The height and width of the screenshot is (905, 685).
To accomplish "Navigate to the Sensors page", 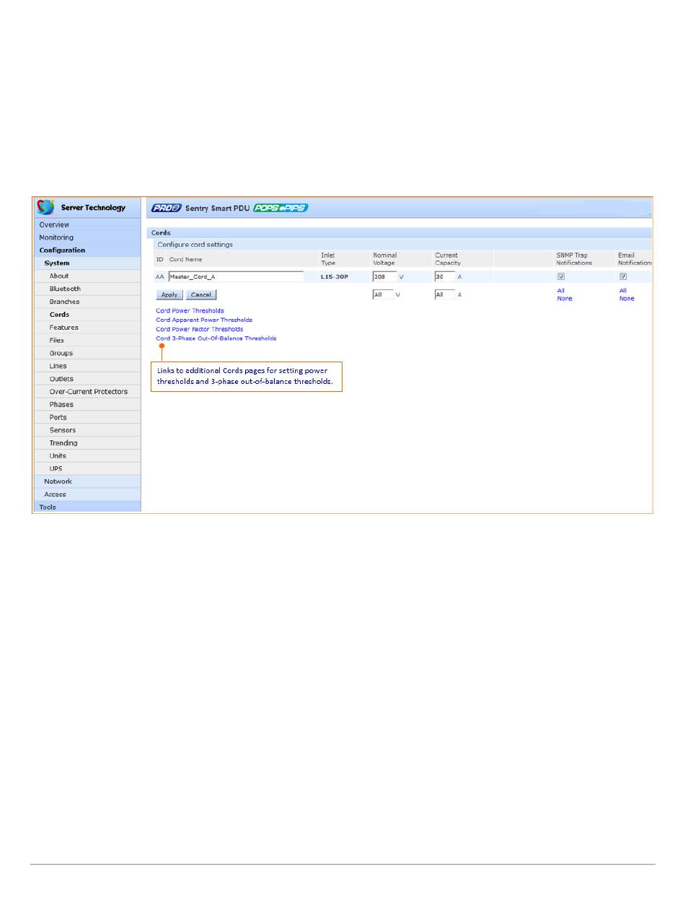I will point(87,430).
